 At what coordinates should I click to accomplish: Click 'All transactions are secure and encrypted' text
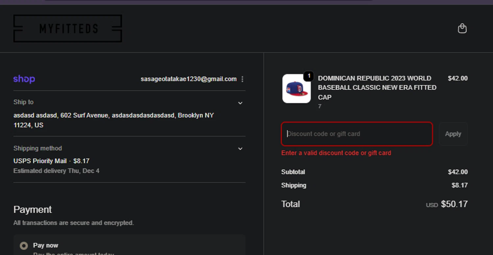coord(74,223)
